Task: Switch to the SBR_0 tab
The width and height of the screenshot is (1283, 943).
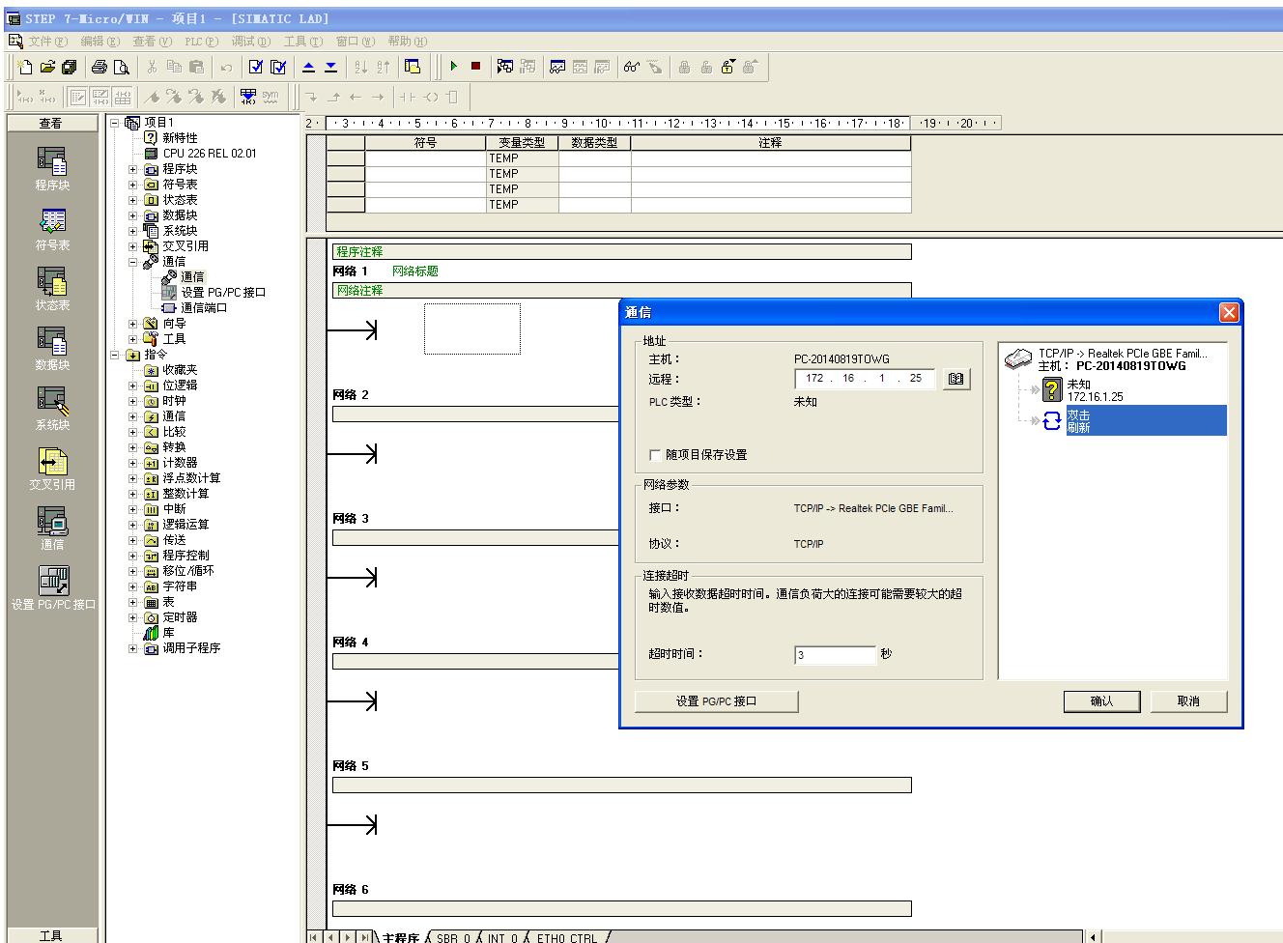Action: [452, 937]
